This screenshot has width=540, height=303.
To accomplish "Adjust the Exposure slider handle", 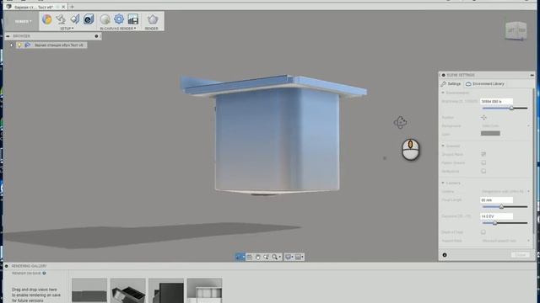I will (494, 223).
